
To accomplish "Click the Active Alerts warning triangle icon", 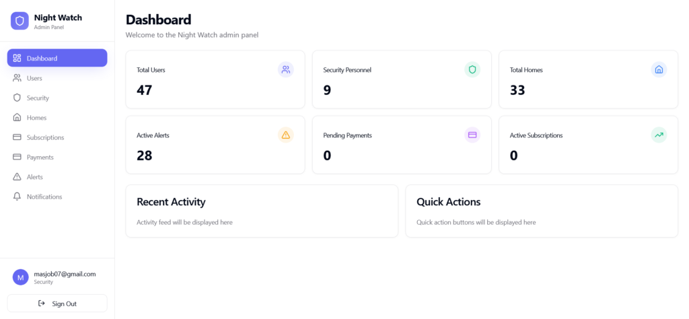I will 286,135.
